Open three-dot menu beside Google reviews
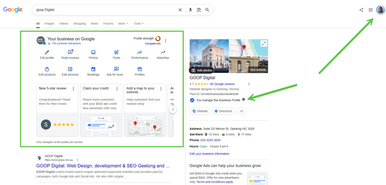The image size is (386, 185). 249,84
